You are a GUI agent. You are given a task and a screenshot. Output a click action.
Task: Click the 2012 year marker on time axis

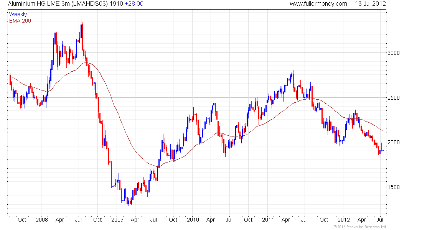[344, 220]
